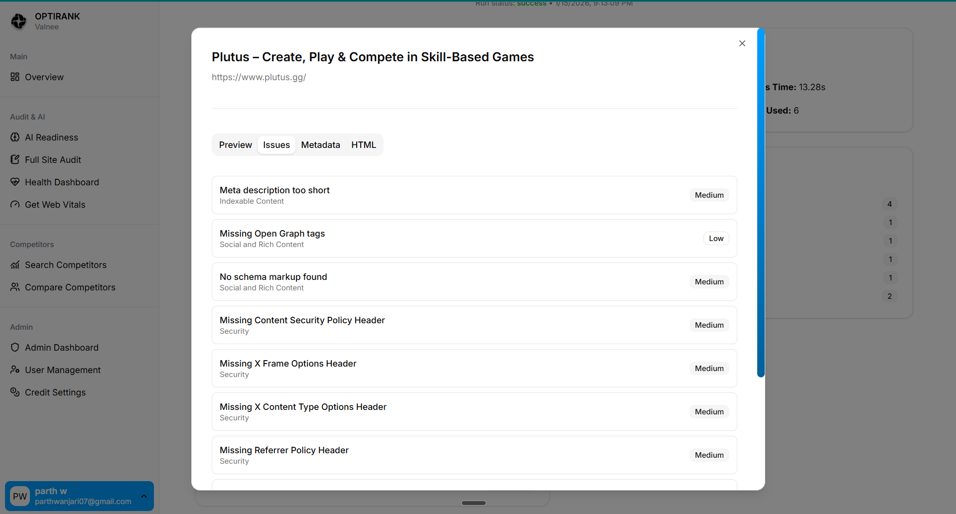Open the Metadata tab

coord(321,145)
